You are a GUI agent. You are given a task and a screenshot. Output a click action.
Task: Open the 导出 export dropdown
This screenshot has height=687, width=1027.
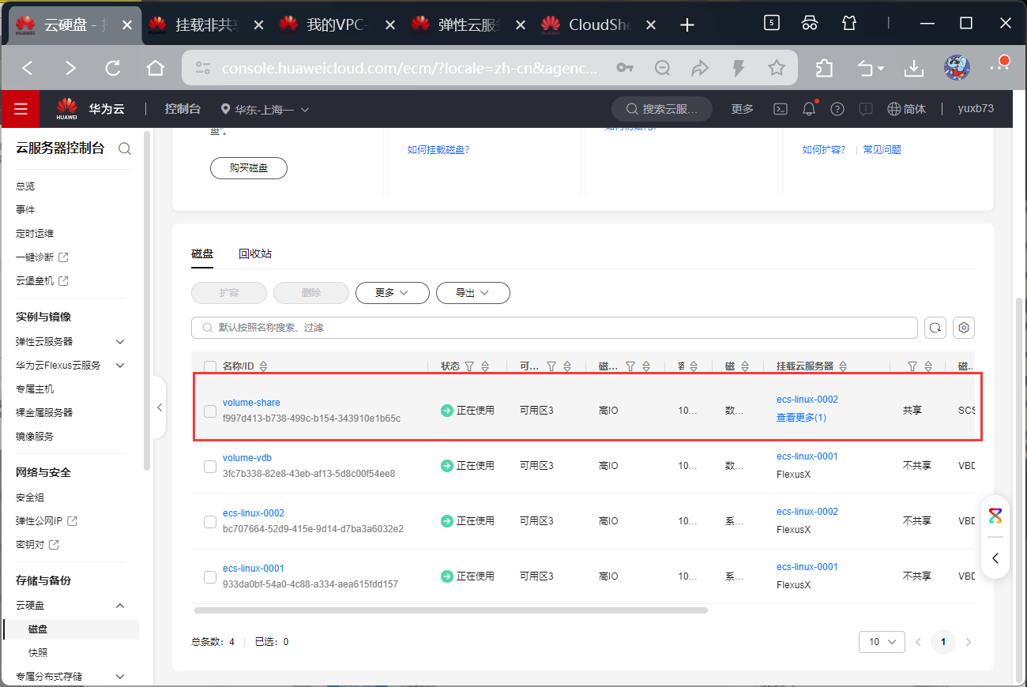click(473, 292)
